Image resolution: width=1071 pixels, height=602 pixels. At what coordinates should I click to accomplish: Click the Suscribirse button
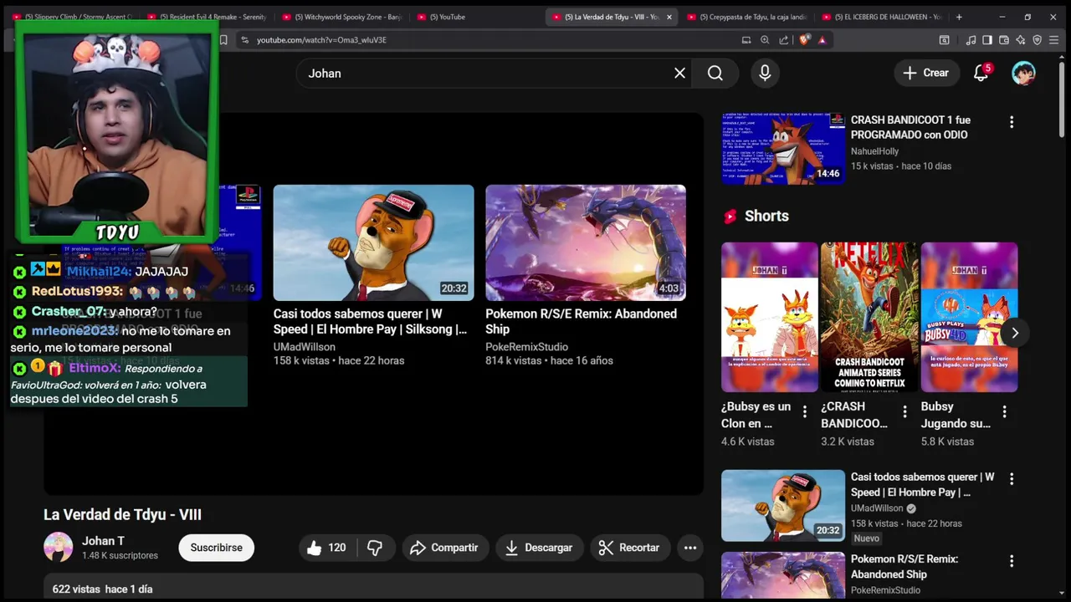pyautogui.click(x=216, y=548)
